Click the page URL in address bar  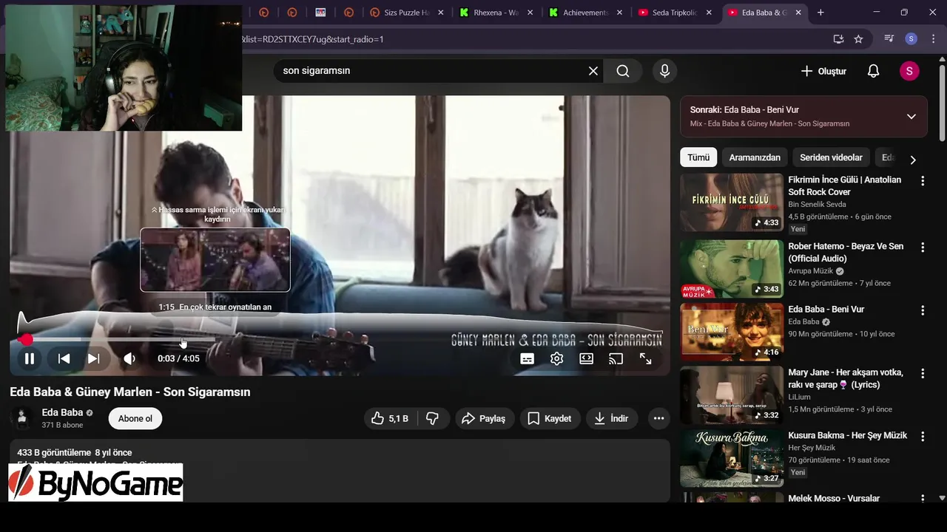coord(312,39)
